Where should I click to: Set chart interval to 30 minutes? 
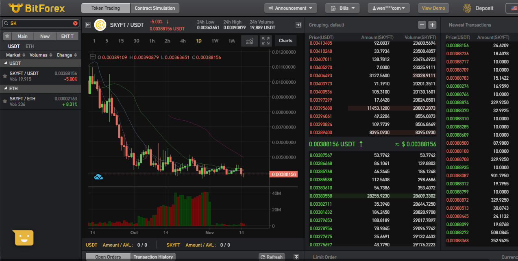(x=136, y=41)
